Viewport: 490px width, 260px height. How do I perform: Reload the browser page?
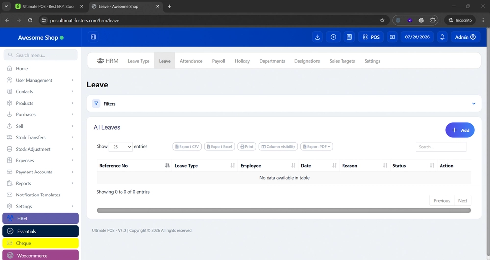coord(30,20)
